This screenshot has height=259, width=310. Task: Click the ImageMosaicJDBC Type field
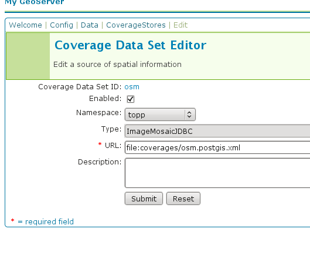pyautogui.click(x=217, y=131)
